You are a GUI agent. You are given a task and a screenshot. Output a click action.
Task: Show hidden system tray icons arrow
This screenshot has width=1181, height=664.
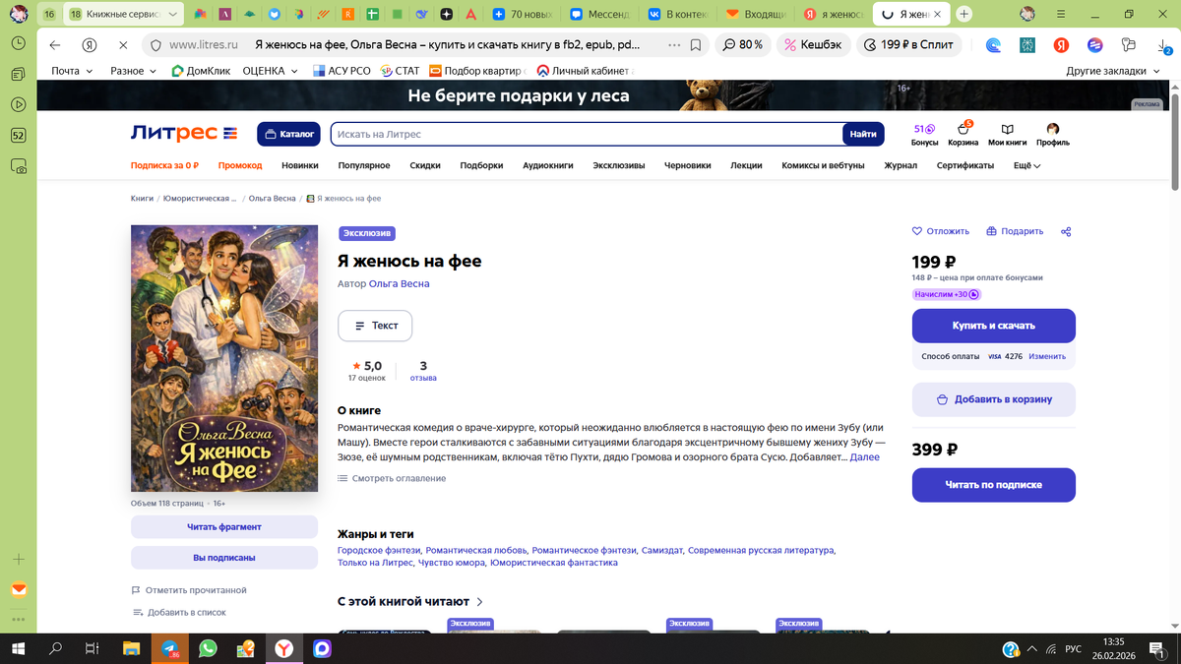point(1031,649)
